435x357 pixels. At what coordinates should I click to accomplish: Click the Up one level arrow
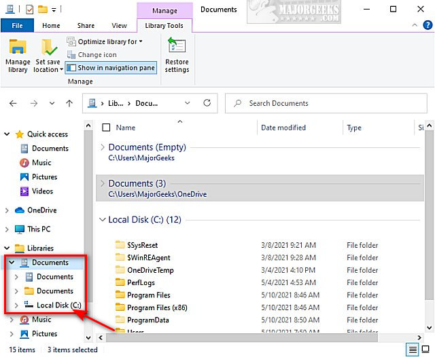pos(69,104)
